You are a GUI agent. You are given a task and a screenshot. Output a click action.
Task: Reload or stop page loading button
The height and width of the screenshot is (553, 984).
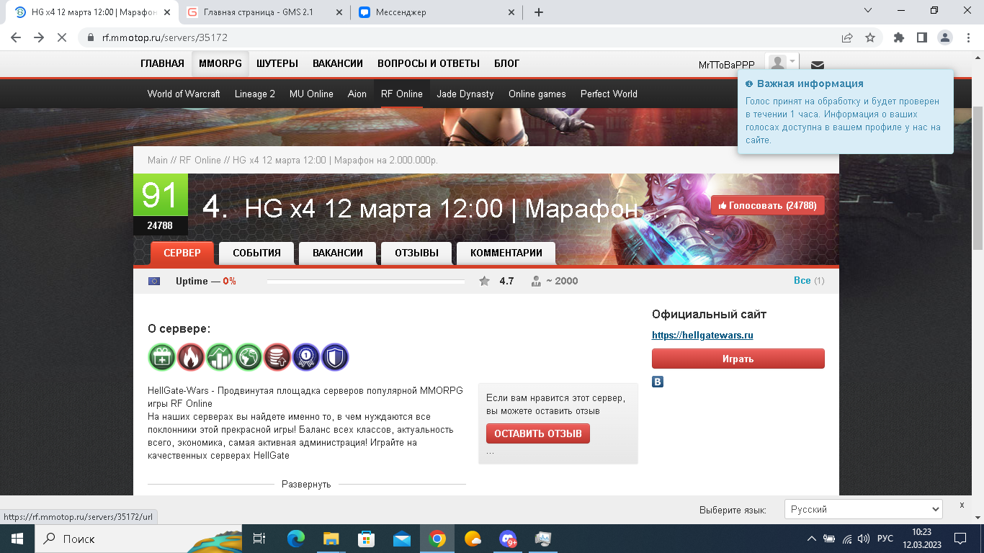(62, 37)
